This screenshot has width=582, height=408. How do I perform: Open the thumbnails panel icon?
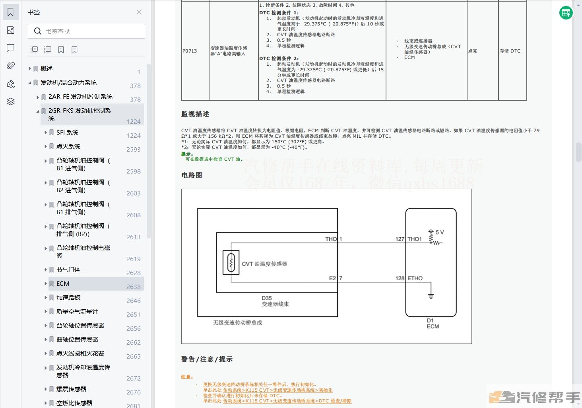11,30
